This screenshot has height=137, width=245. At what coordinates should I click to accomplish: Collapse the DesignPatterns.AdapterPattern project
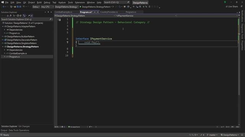pos(3,27)
